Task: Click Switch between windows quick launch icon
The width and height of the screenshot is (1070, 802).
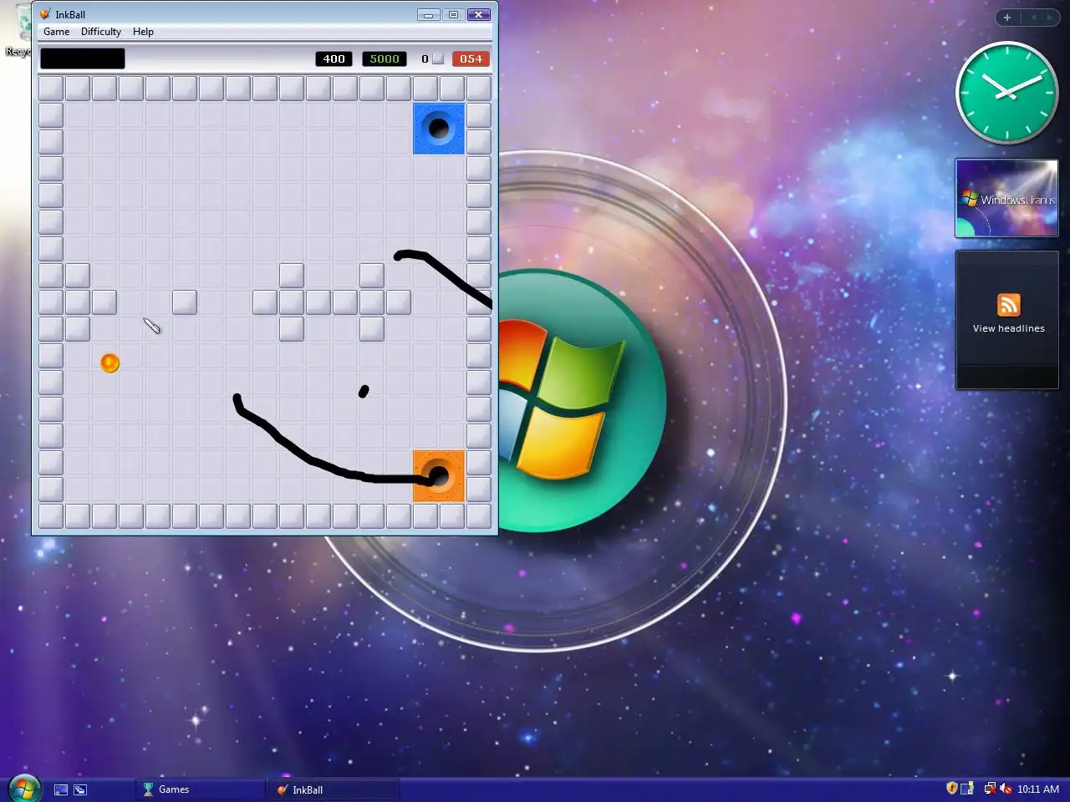Action: point(80,789)
